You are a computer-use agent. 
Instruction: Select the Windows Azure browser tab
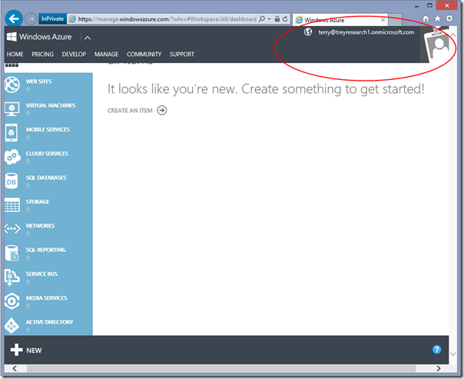click(x=340, y=20)
